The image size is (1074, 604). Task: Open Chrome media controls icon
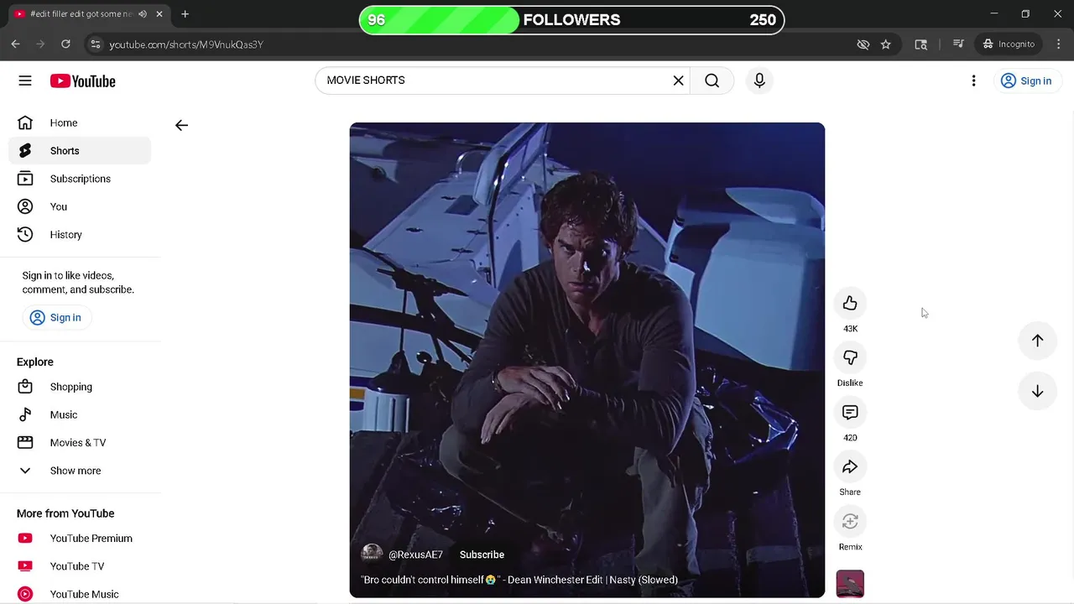pyautogui.click(x=958, y=44)
